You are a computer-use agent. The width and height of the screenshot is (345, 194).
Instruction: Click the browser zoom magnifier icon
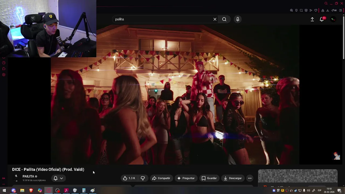click(x=291, y=10)
